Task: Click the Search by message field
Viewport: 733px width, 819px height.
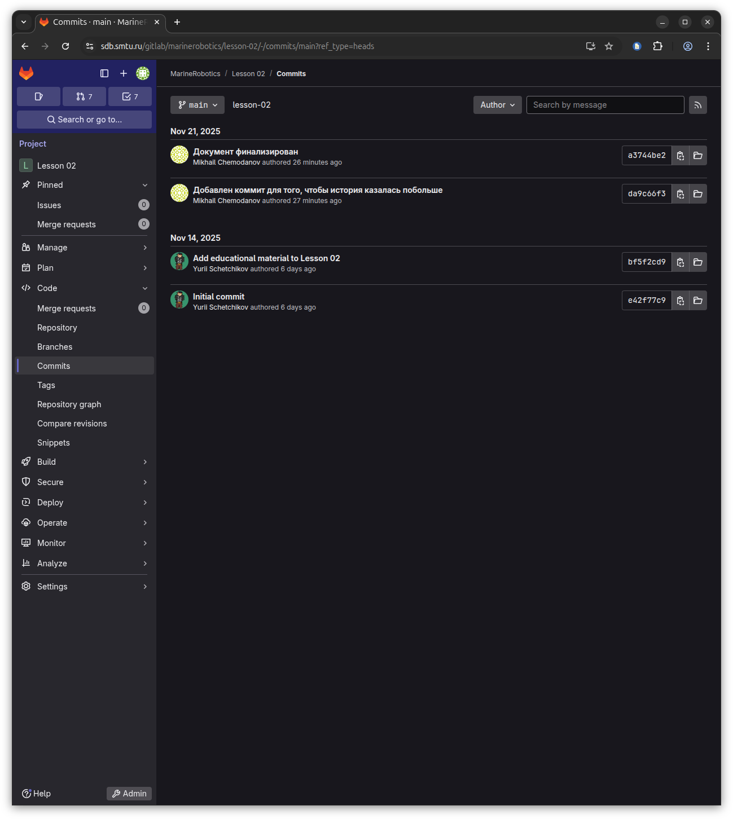Action: (x=604, y=105)
